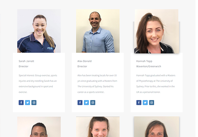Click the Waverton/Greenwich location label
This screenshot has height=137, width=198.
click(x=148, y=66)
